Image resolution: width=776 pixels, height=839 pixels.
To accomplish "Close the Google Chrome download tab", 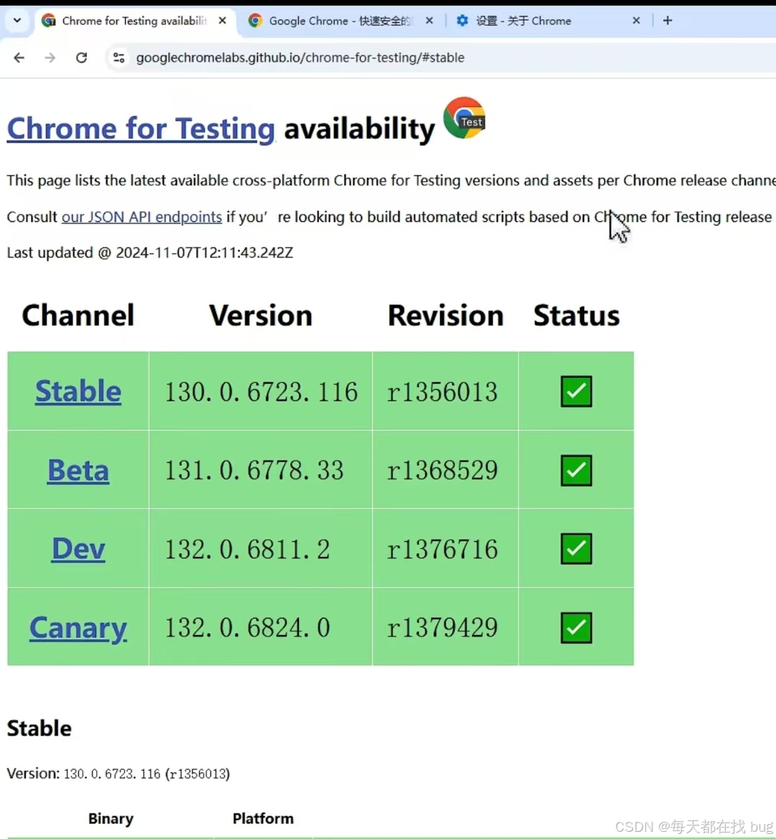I will pyautogui.click(x=429, y=21).
